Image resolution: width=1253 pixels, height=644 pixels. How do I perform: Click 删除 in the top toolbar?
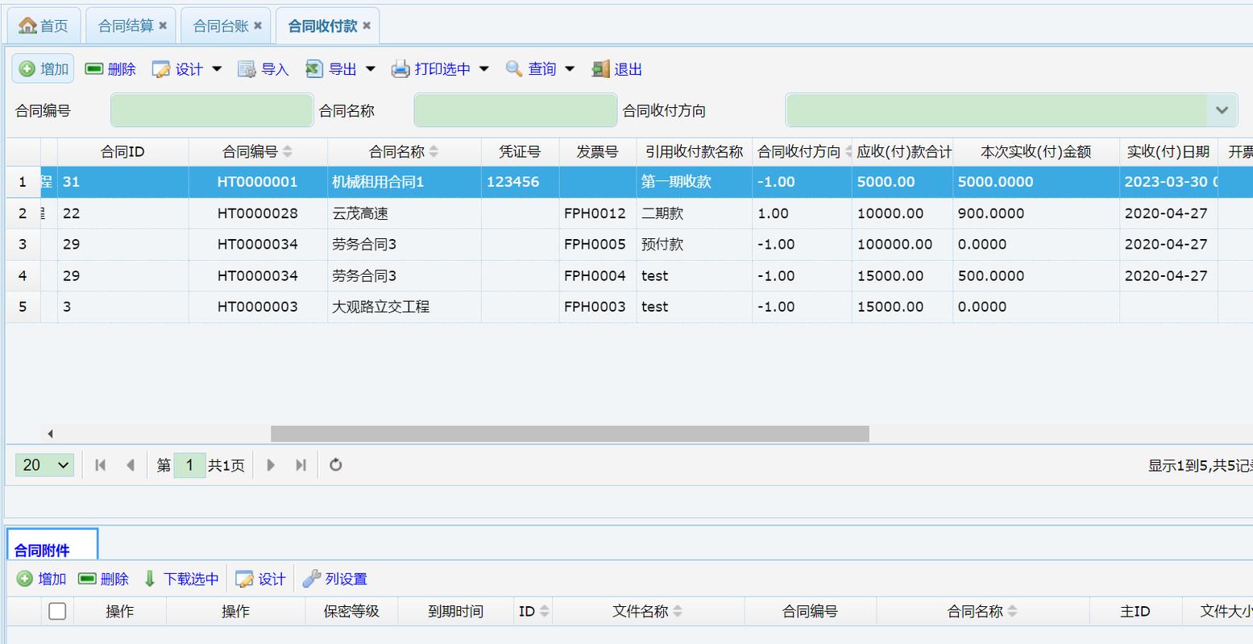[x=110, y=69]
